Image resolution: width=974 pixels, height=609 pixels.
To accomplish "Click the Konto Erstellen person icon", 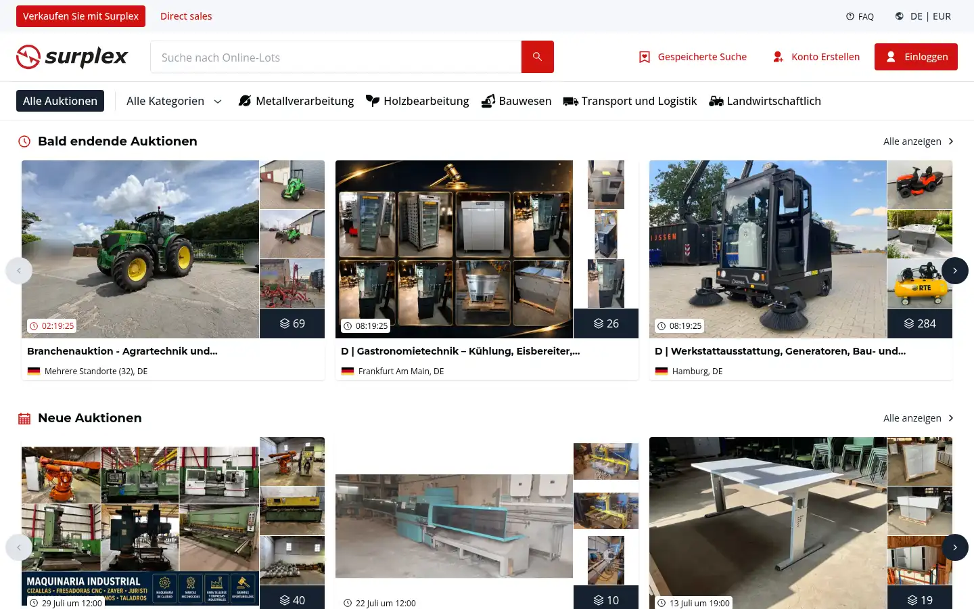I will (x=779, y=57).
